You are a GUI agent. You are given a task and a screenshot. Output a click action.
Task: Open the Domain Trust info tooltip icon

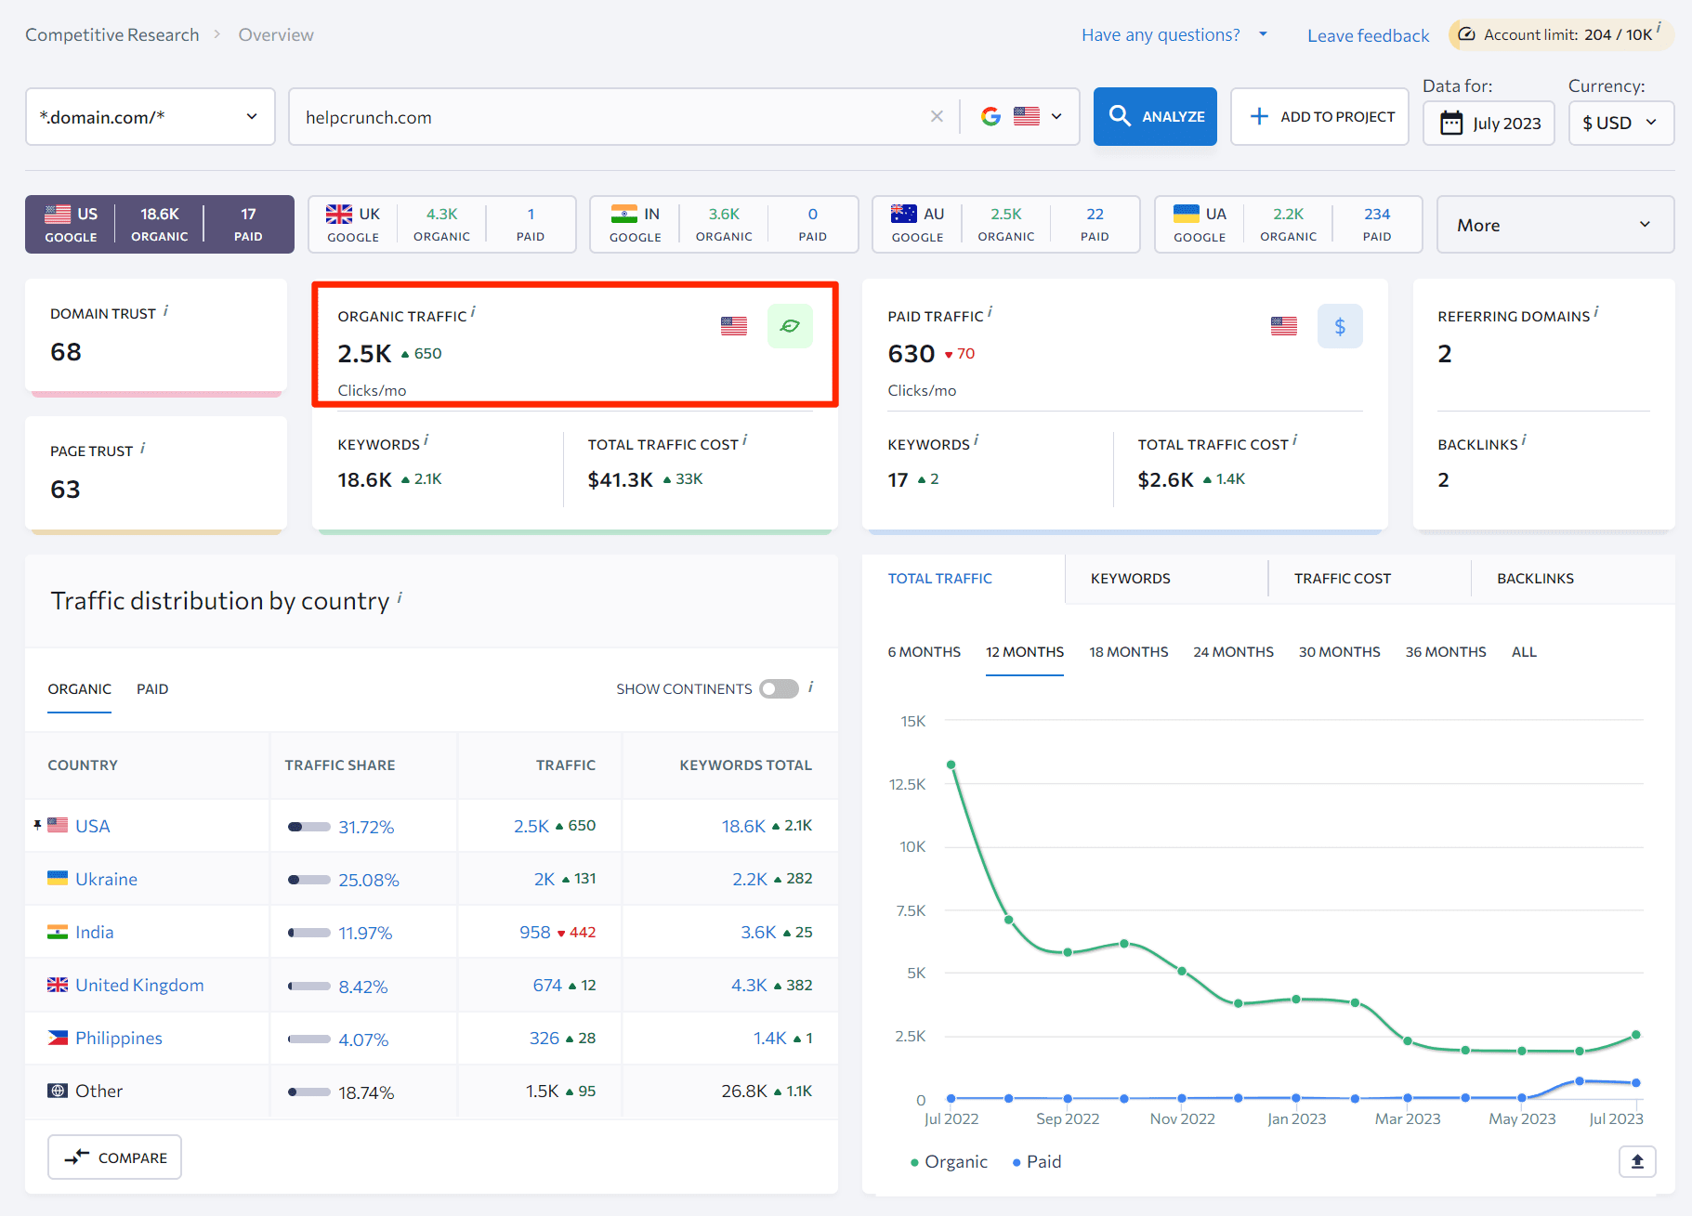tap(165, 311)
